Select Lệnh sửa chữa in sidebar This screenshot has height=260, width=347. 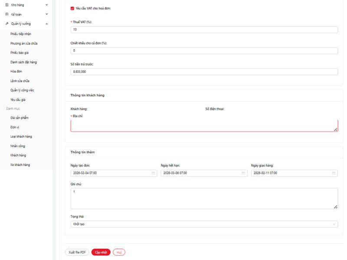click(x=20, y=81)
